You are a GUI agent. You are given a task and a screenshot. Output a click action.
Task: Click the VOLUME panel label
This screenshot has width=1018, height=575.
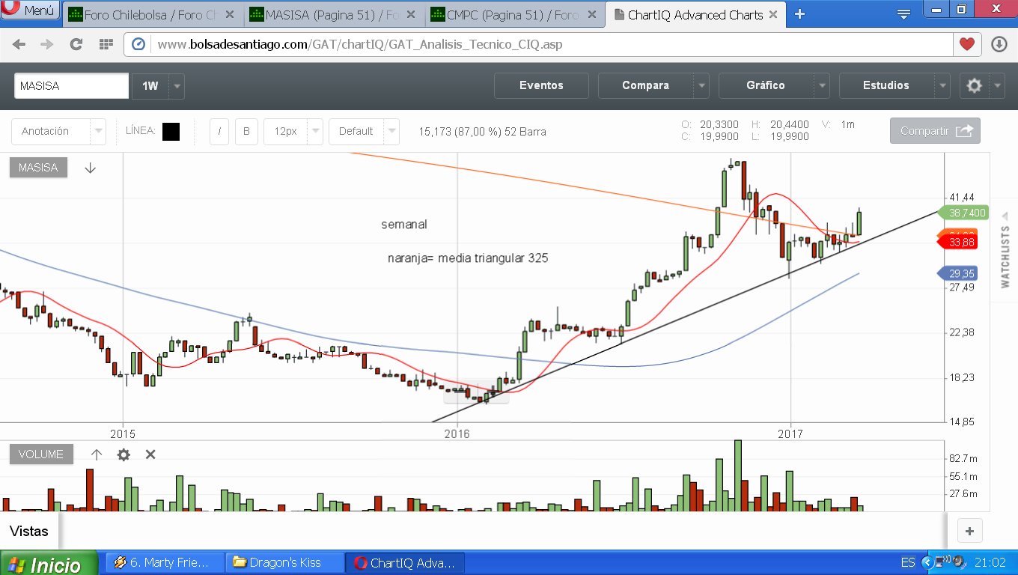(41, 454)
